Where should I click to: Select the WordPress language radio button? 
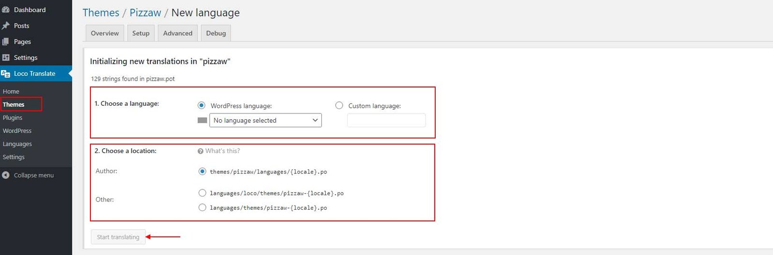[x=201, y=105]
